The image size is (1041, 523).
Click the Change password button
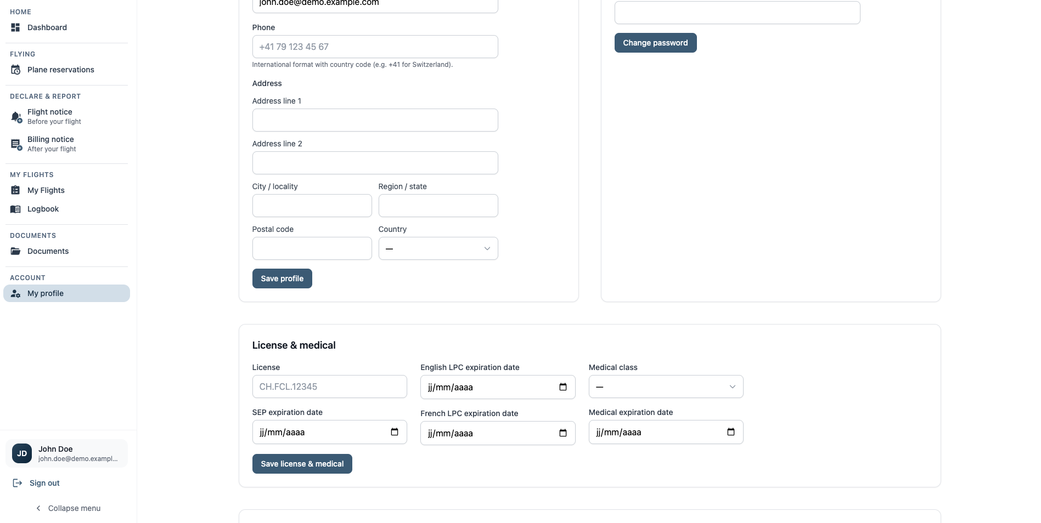pos(655,43)
